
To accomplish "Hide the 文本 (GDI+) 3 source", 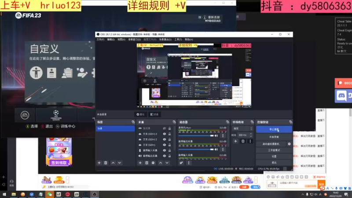I will [164, 134].
